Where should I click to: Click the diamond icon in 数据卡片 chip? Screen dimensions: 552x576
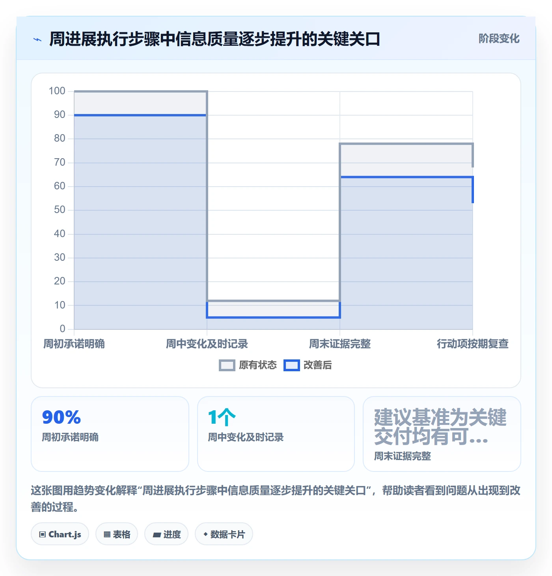(205, 534)
